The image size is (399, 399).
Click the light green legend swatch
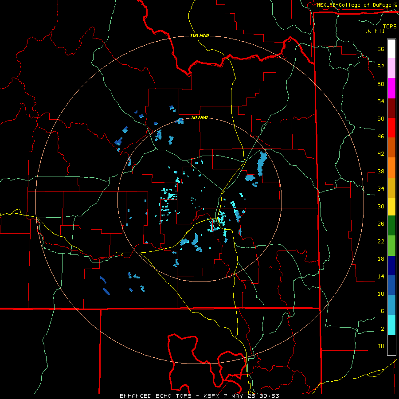click(391, 246)
